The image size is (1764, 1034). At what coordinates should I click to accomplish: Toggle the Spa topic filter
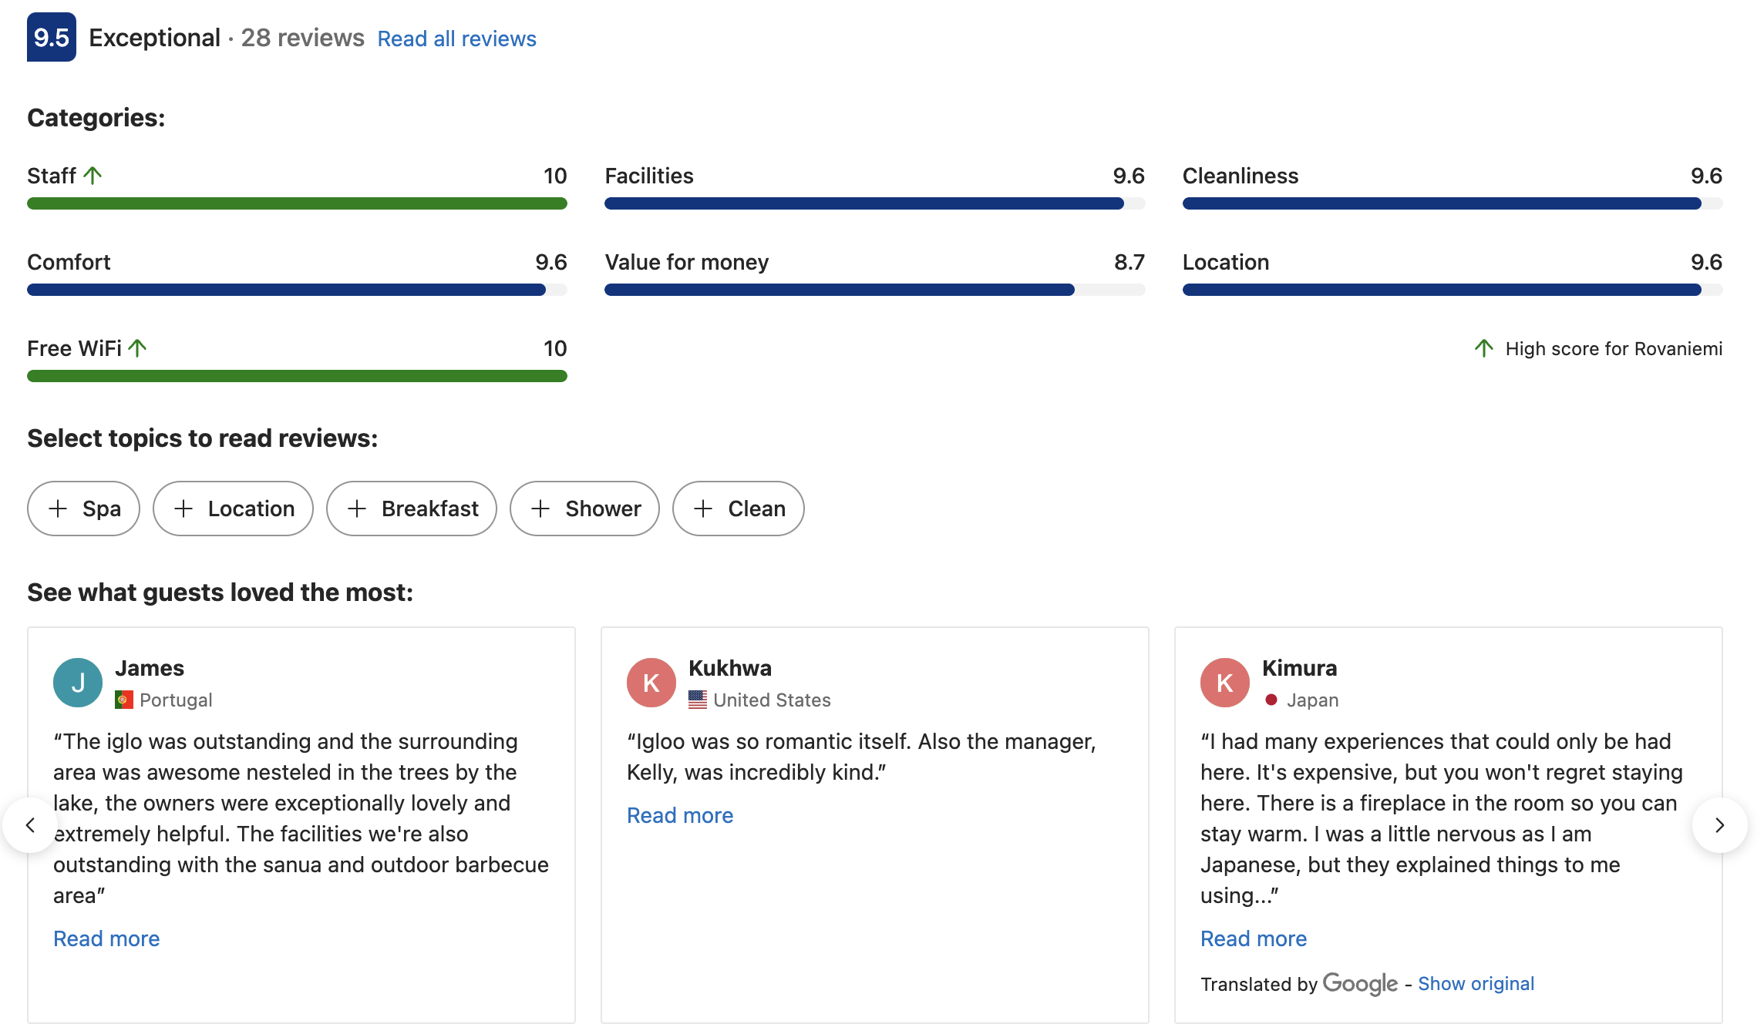[83, 509]
